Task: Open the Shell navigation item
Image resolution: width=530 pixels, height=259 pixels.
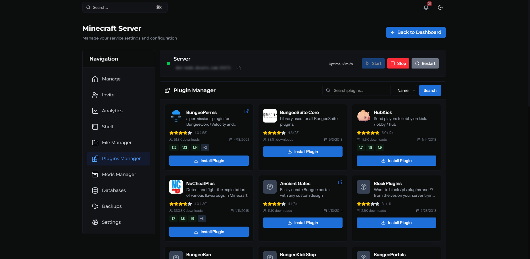Action: point(119,127)
